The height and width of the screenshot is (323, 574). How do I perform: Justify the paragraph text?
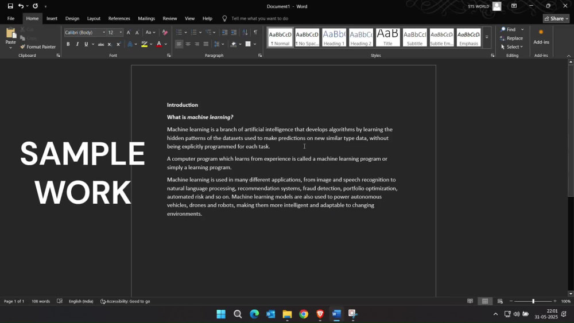pos(205,44)
